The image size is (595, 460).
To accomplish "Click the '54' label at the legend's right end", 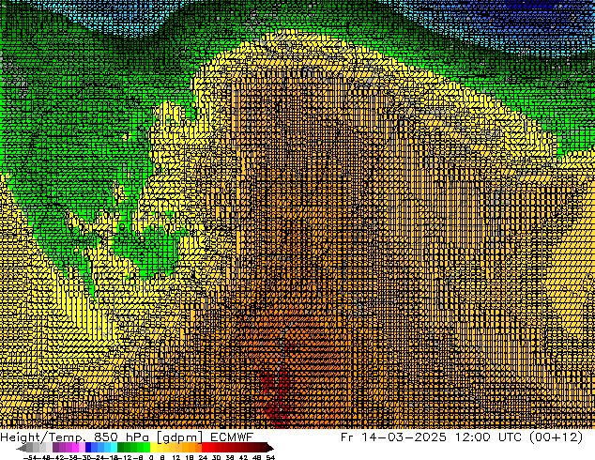I will click(x=270, y=457).
